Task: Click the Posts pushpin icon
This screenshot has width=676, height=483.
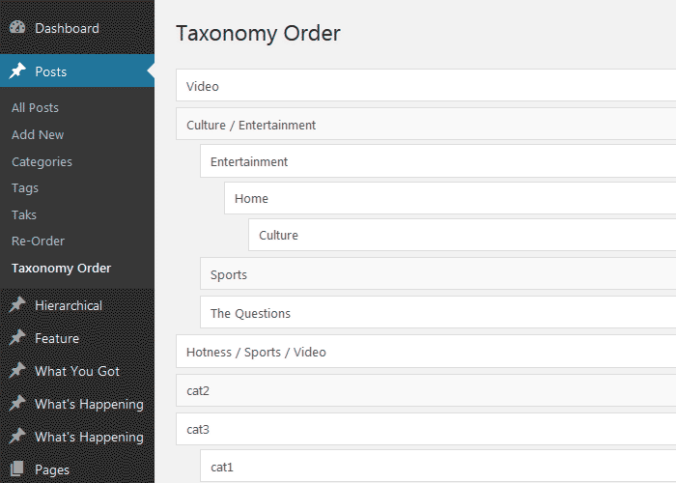Action: coord(17,71)
